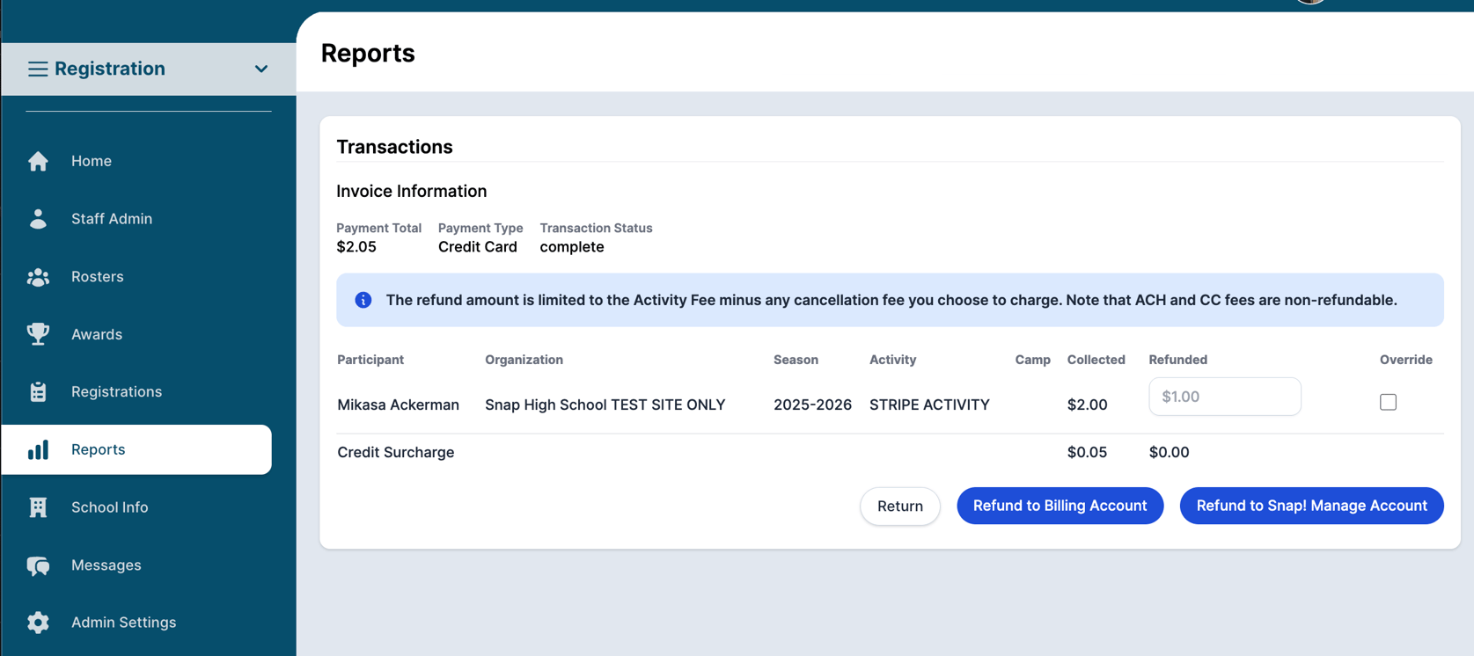The height and width of the screenshot is (656, 1474).
Task: Click the STRIPE ACTIVITY cell
Action: click(x=929, y=405)
